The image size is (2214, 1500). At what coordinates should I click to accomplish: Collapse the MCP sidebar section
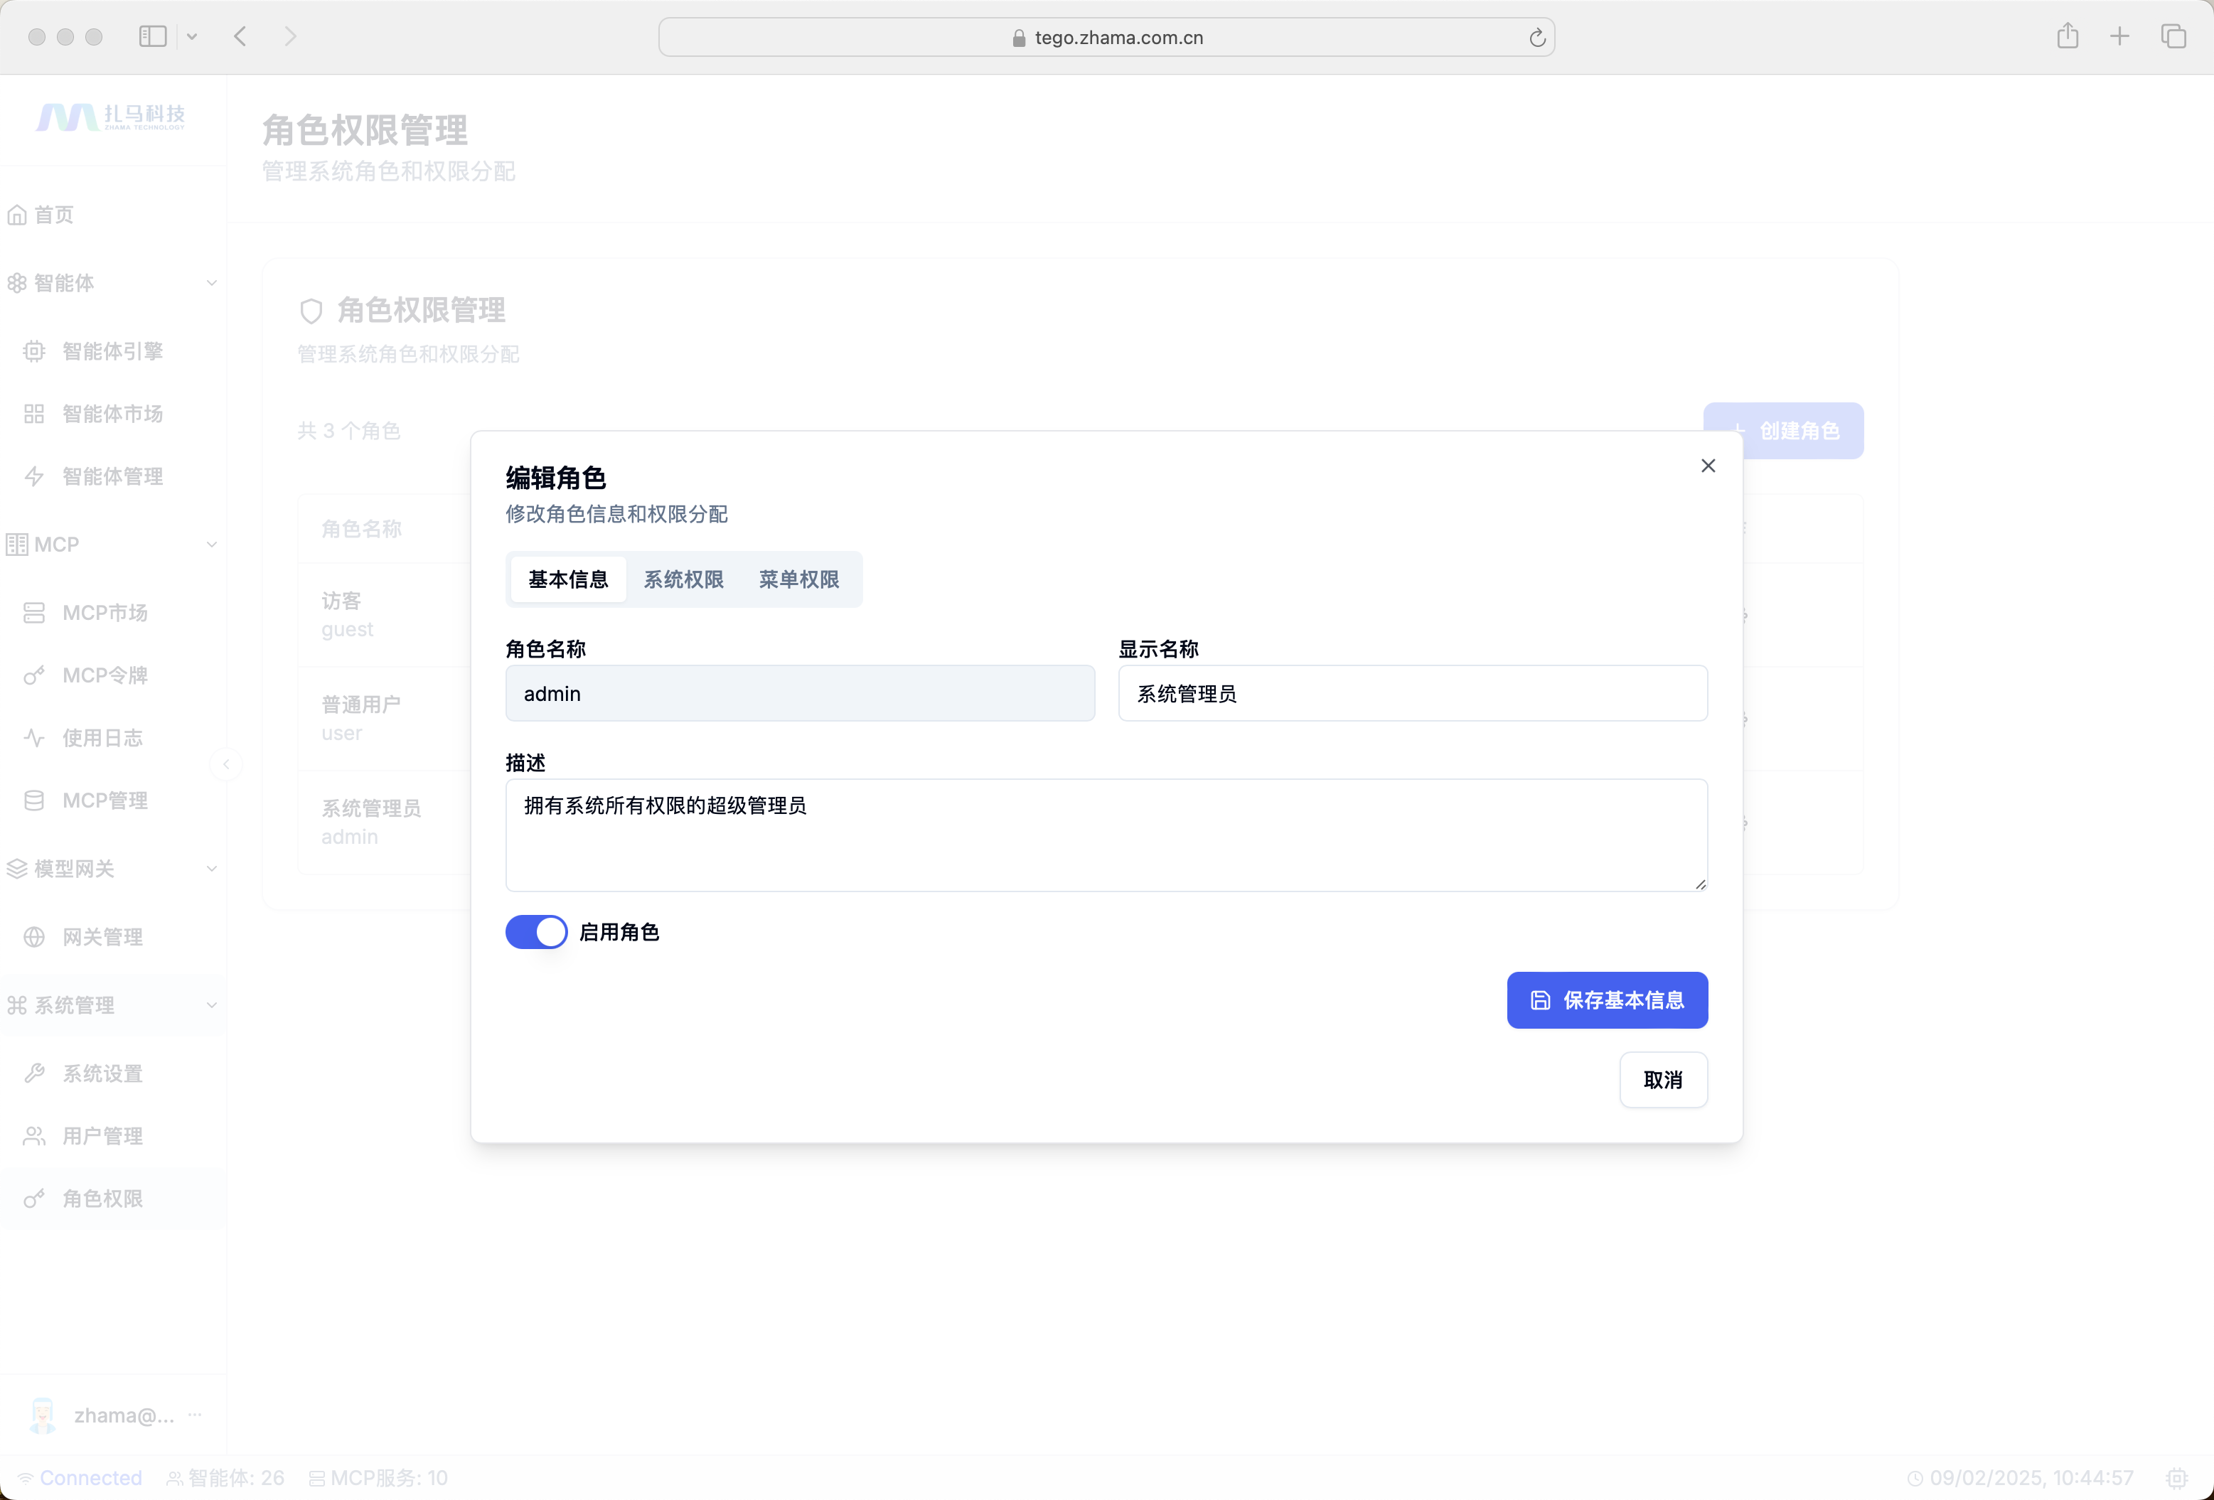point(211,545)
